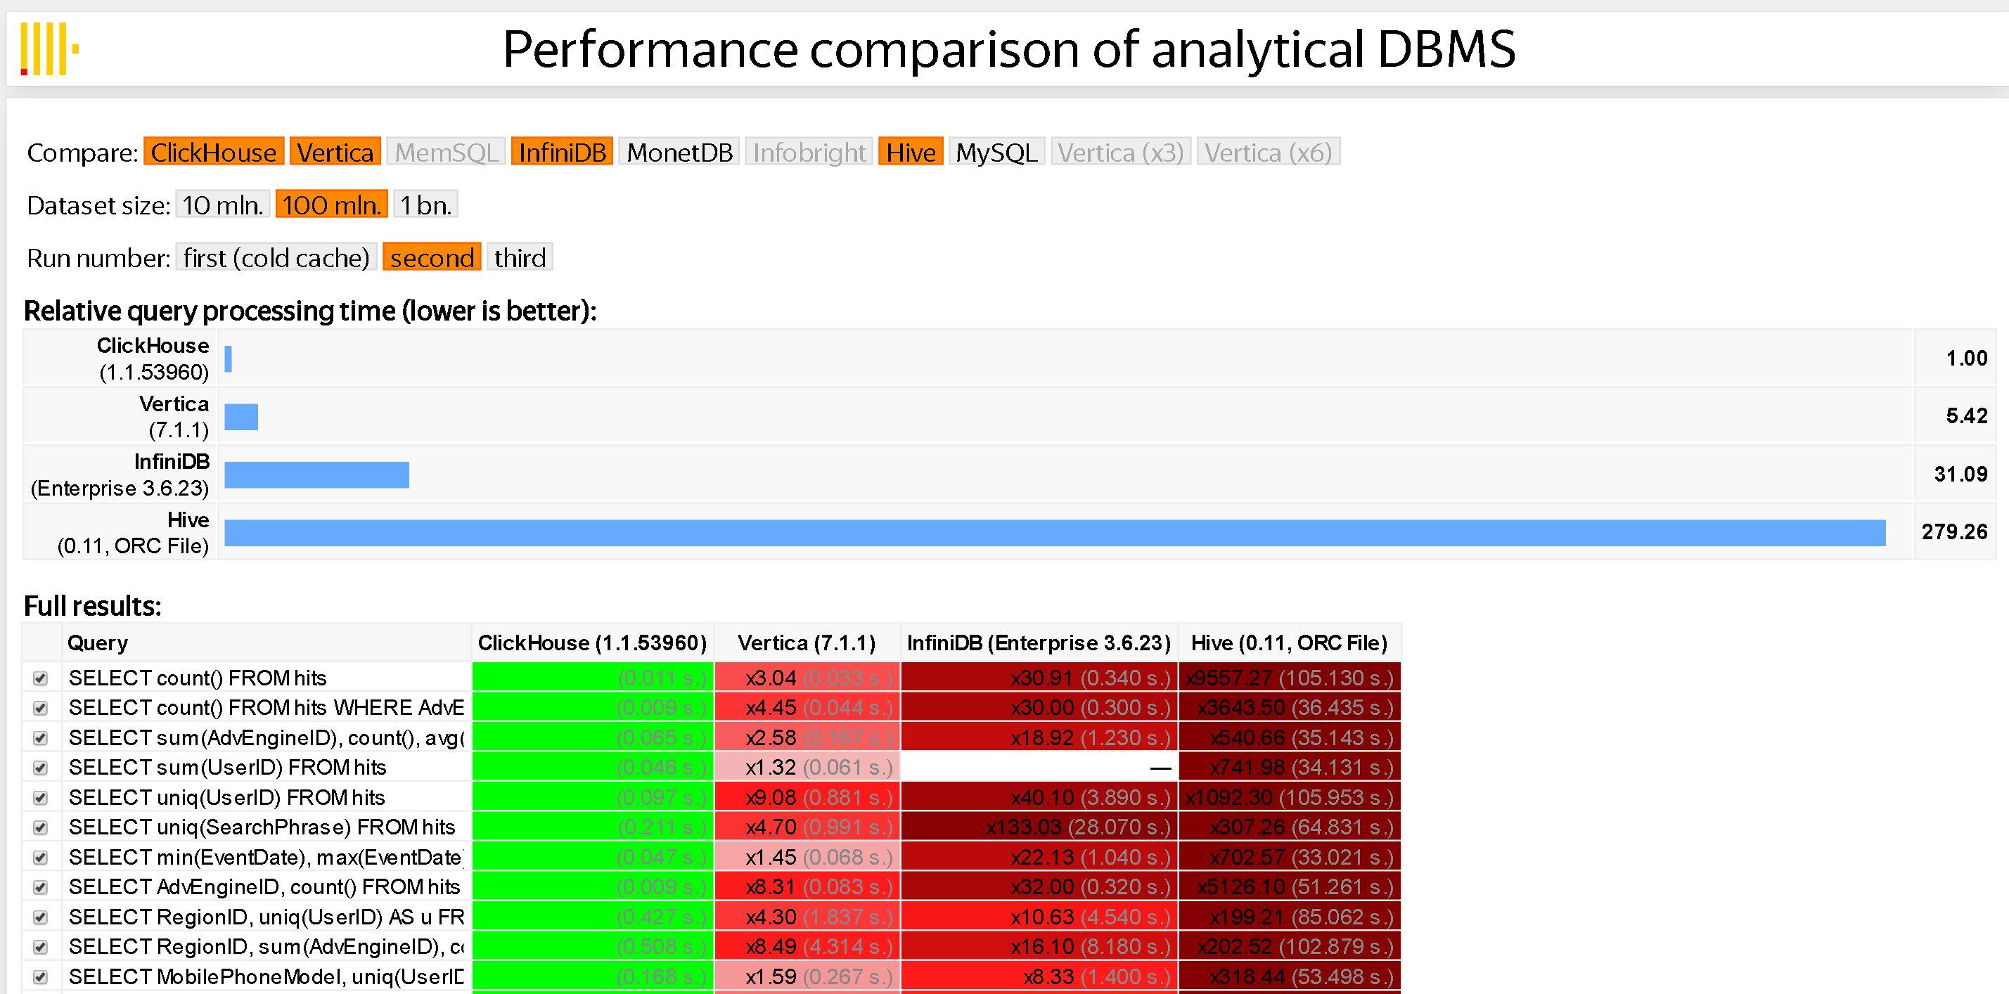The height and width of the screenshot is (994, 2009).
Task: Click the Yandex striped logo icon
Action: [49, 49]
